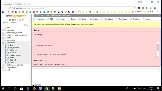Click the Favorites link in sidebar

pos(13,22)
